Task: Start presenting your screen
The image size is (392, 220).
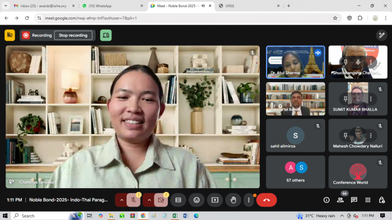Action: click(x=214, y=200)
